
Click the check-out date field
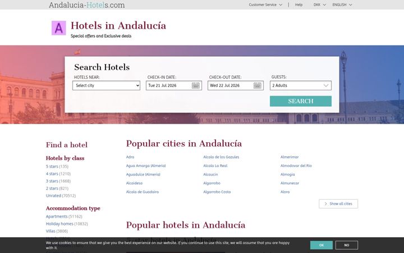[236, 85]
